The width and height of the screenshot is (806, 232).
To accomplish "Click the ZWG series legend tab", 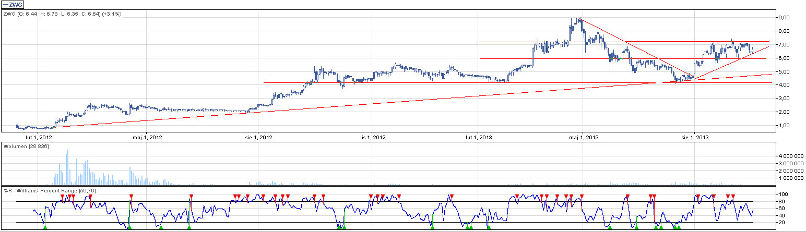I will click(x=14, y=5).
